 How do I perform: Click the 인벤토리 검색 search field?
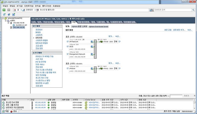[173, 10]
